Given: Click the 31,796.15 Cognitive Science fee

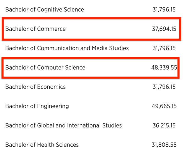Looking at the screenshot, I should (x=164, y=10).
